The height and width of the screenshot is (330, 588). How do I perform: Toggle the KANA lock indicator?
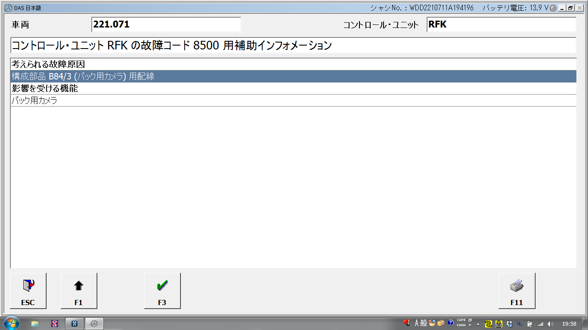click(461, 325)
